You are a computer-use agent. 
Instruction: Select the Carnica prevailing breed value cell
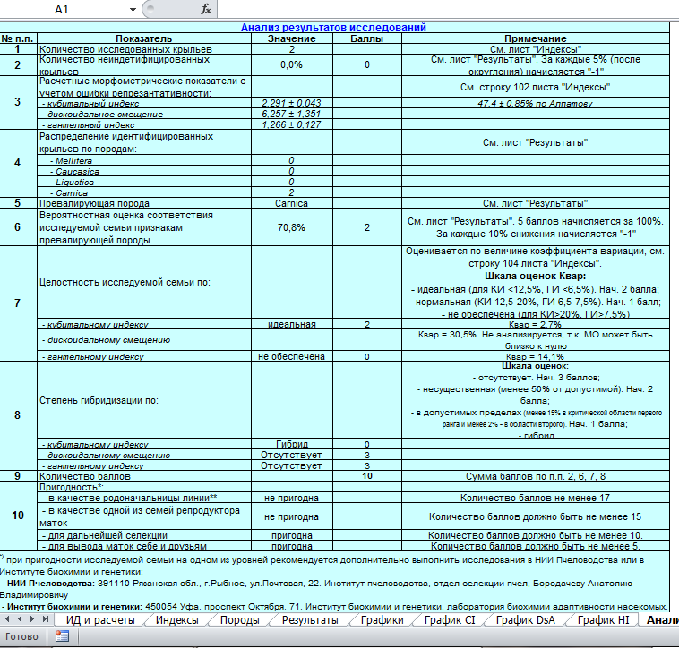pos(292,203)
